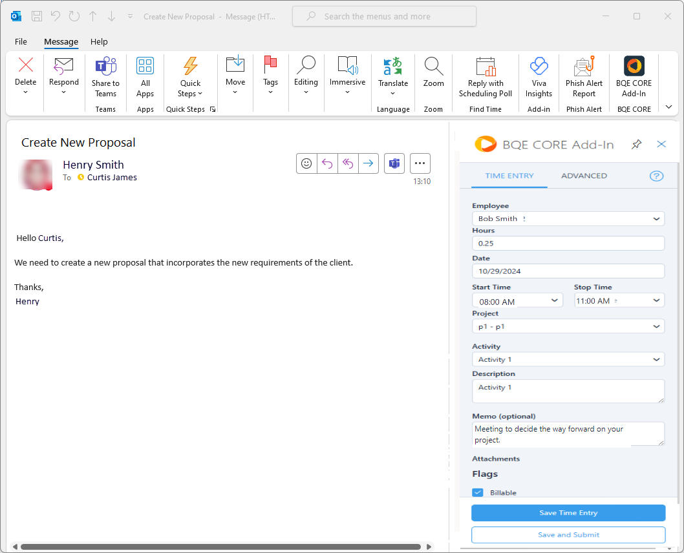Viewport: 684px width, 553px height.
Task: Expand the Project dropdown
Action: click(x=656, y=326)
